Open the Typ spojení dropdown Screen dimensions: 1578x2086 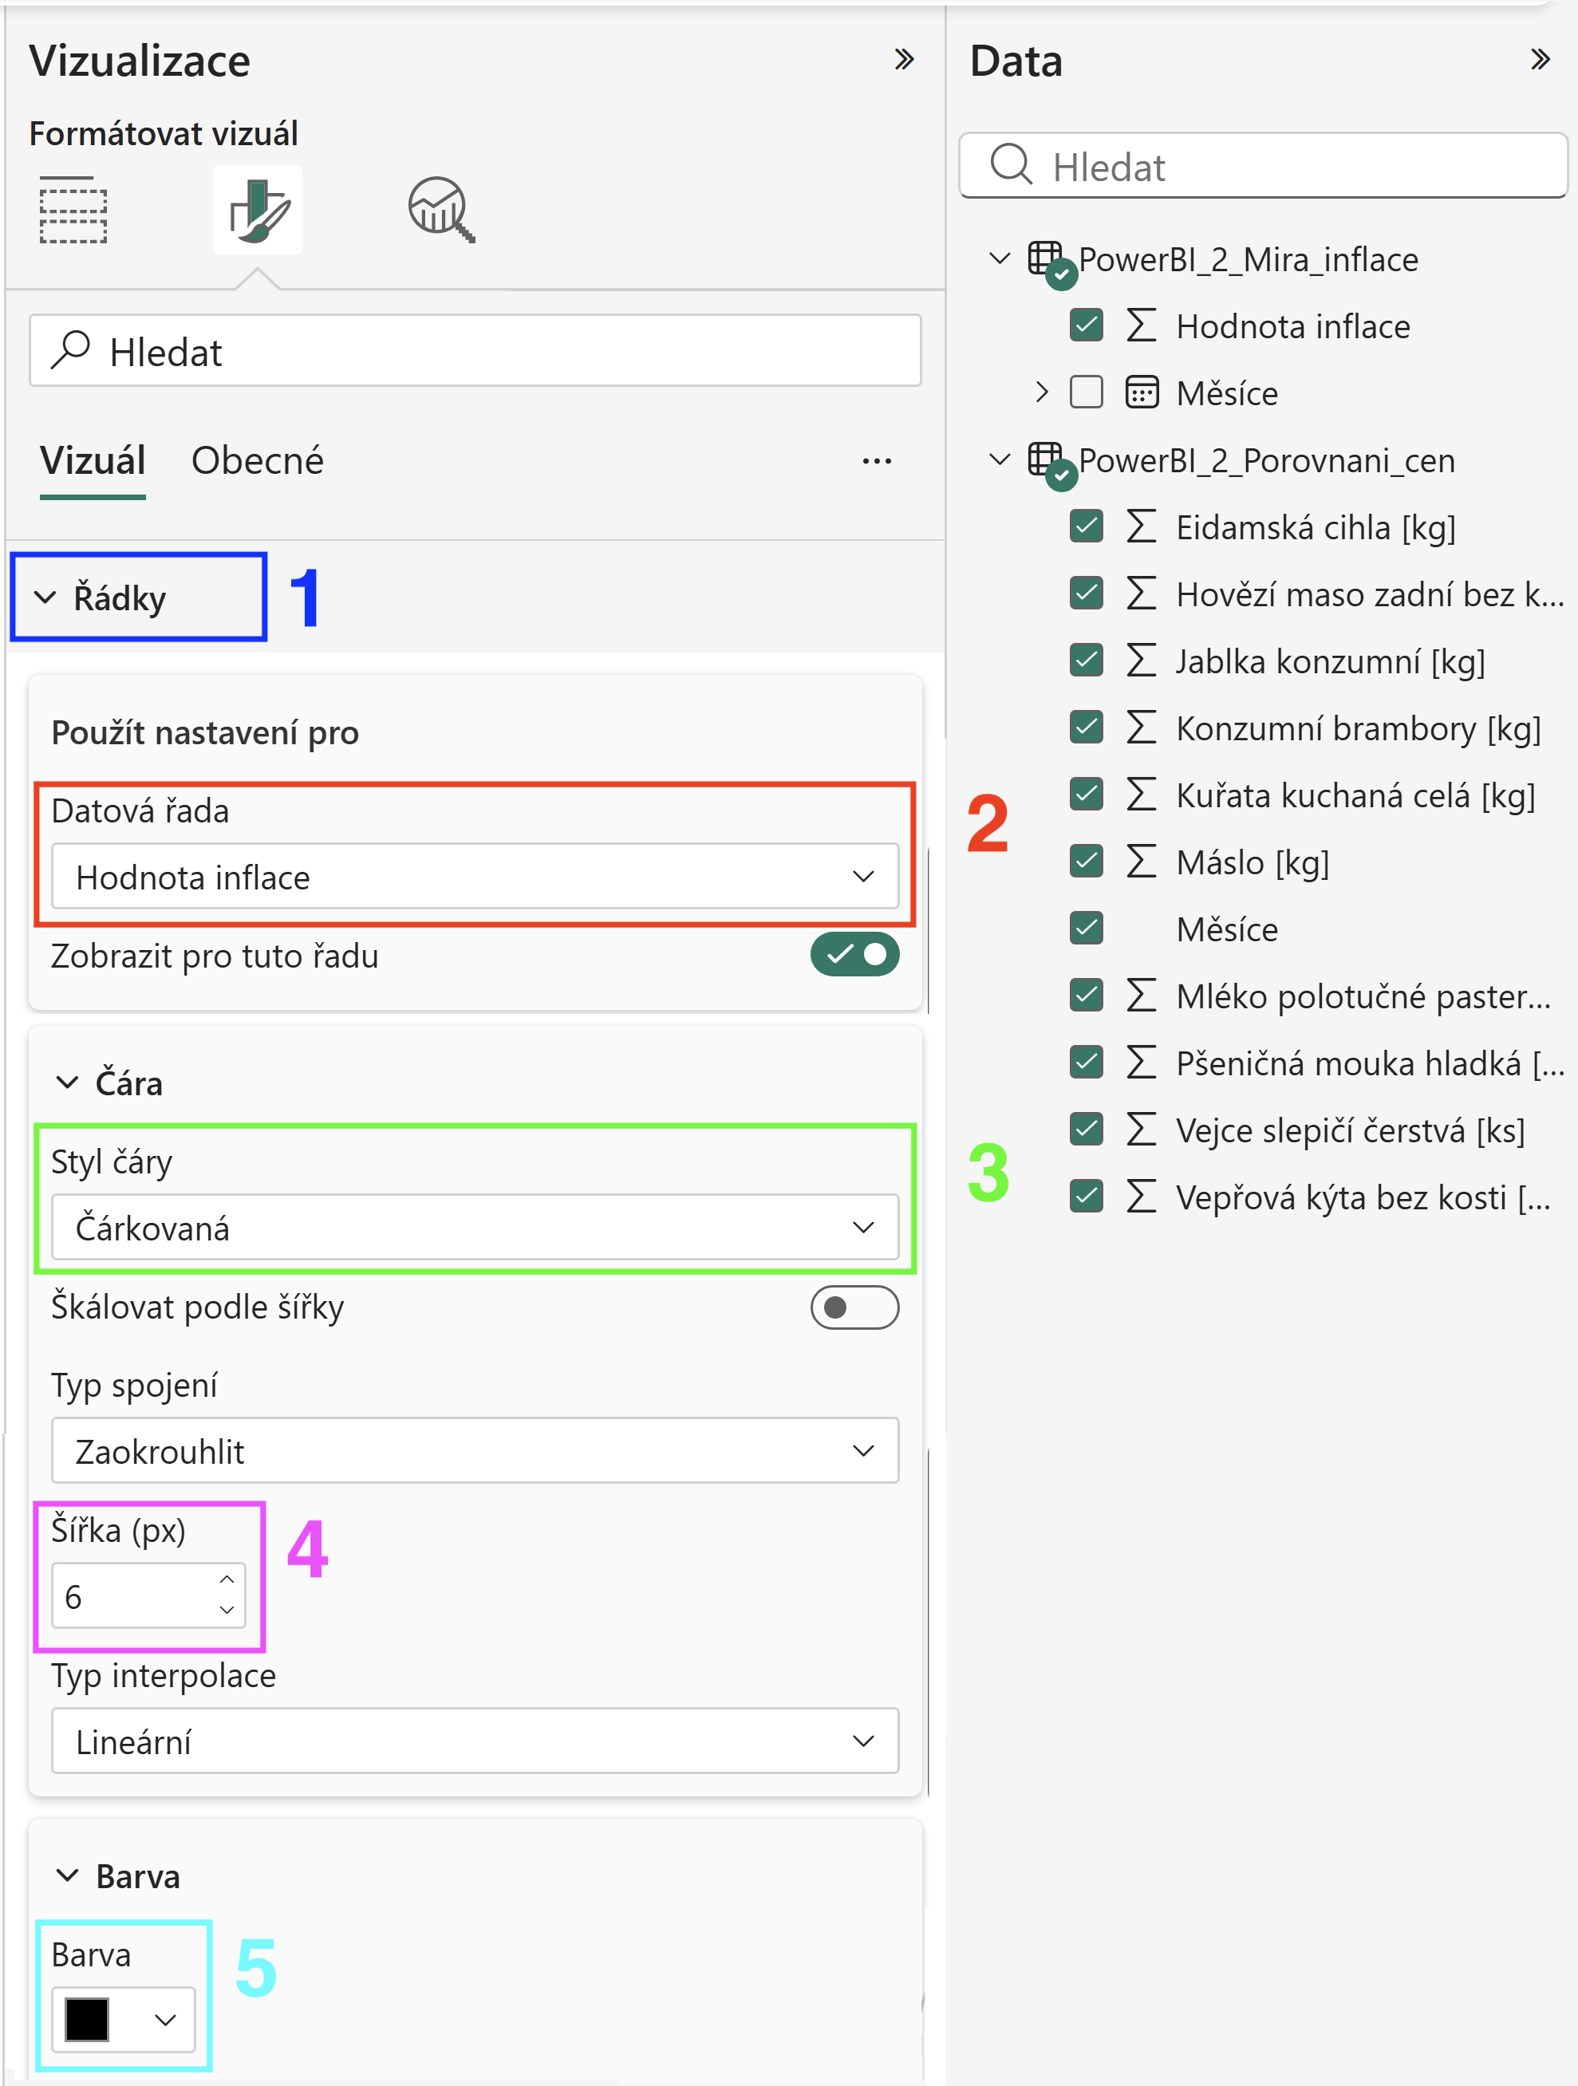pos(475,1450)
